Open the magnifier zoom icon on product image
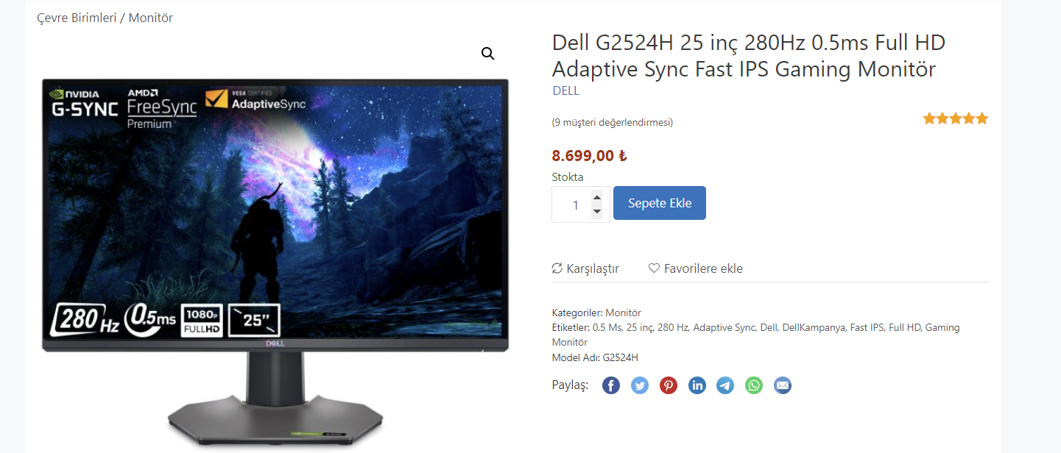 pyautogui.click(x=488, y=54)
